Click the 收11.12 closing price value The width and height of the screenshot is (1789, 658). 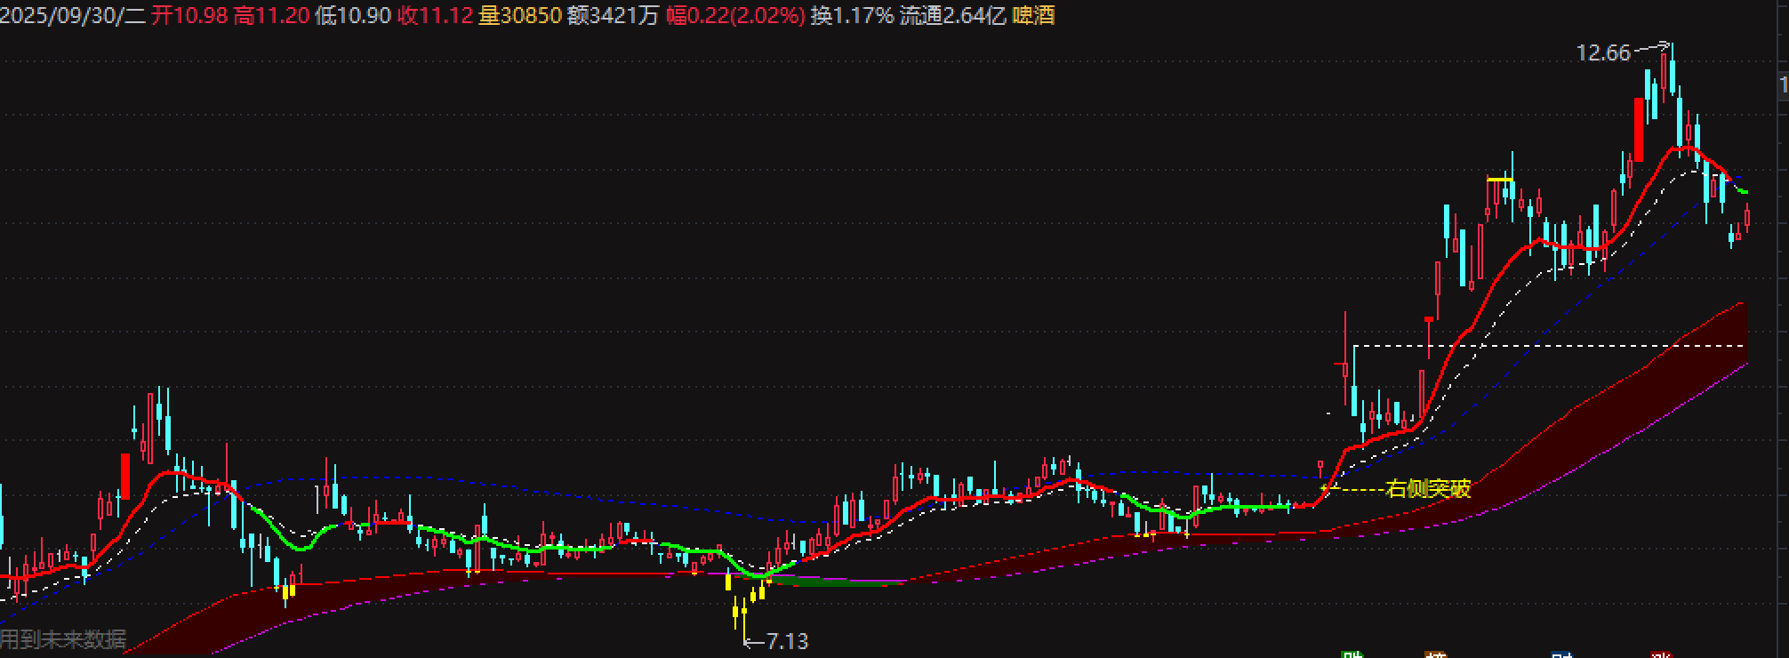pyautogui.click(x=435, y=15)
